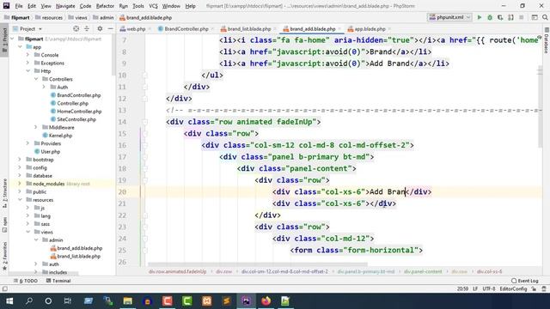Open Sublime Text from the taskbar
This screenshot has width=550, height=309.
[227, 301]
